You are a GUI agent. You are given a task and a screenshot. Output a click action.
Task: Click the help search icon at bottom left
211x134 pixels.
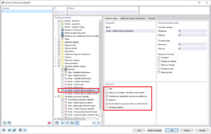pos(4,130)
